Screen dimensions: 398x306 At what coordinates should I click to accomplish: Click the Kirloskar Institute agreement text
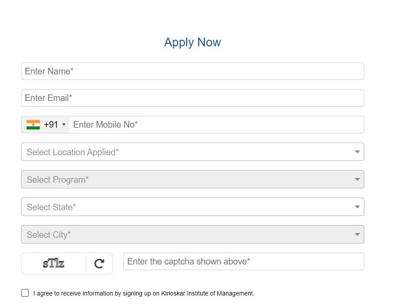[x=143, y=293]
